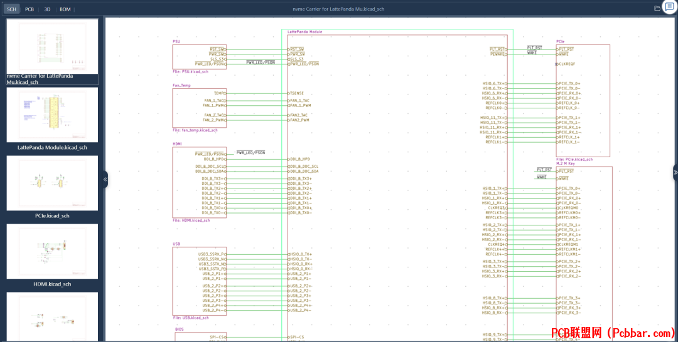Click the BIOS sheet title
The image size is (678, 342).
180,329
